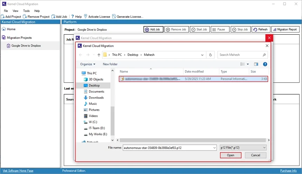302x174 pixels.
Task: Select Music in the navigation tree
Action: [x=90, y=104]
